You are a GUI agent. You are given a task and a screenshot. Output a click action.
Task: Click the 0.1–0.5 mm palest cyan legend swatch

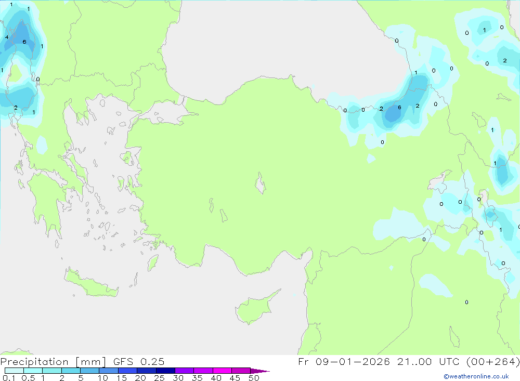tap(14, 371)
